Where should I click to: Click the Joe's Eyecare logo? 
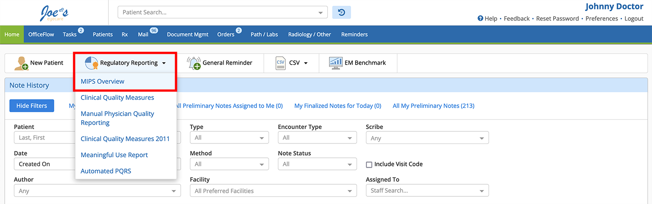point(54,13)
